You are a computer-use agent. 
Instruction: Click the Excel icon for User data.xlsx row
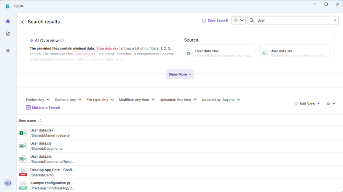pyautogui.click(x=23, y=133)
